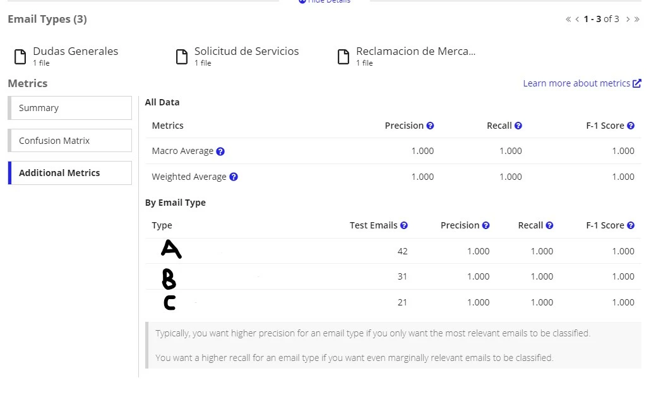
Task: Open the Reclamacion de Merca... file
Action: pos(407,56)
